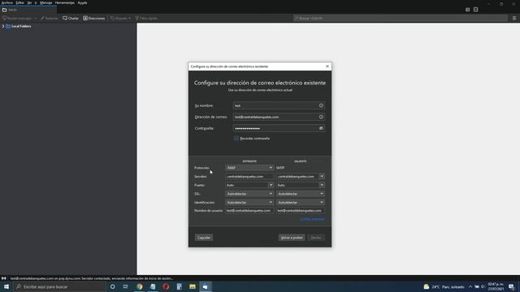Image resolution: width=520 pixels, height=292 pixels.
Task: Open the Direcciones address book button
Action: point(94,18)
